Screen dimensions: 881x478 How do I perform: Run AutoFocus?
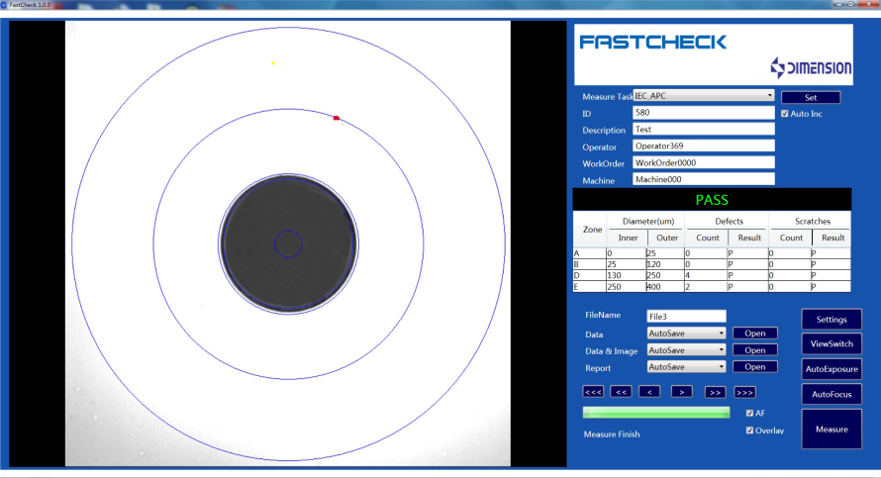[831, 394]
